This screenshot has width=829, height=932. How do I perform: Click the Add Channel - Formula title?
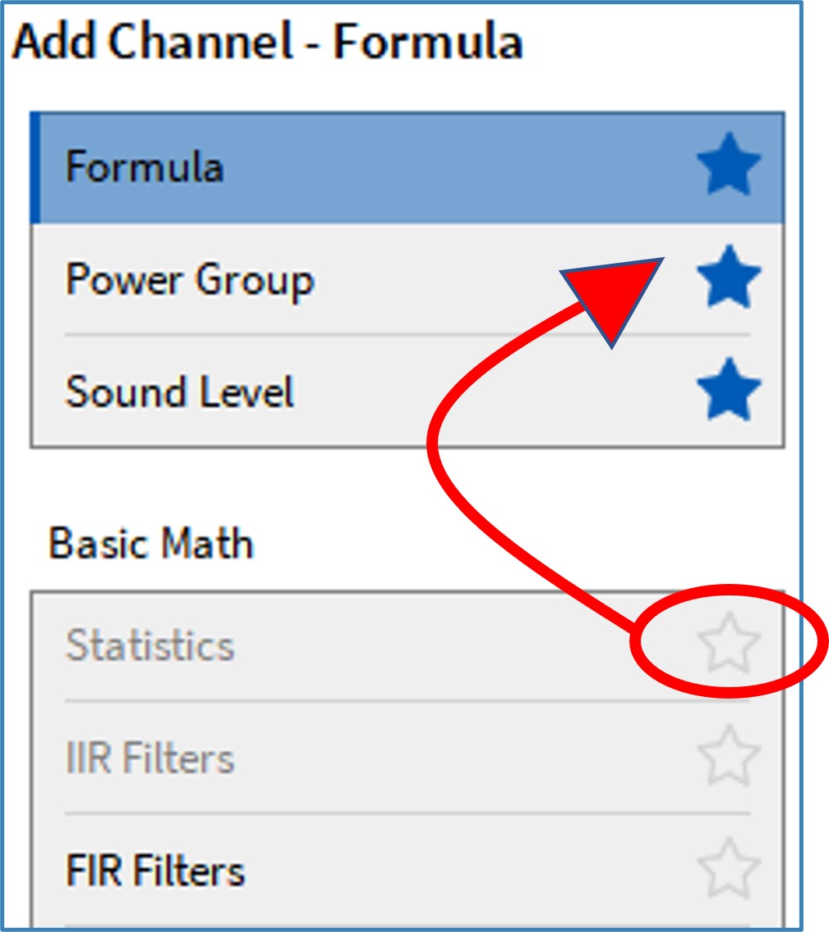tap(268, 43)
